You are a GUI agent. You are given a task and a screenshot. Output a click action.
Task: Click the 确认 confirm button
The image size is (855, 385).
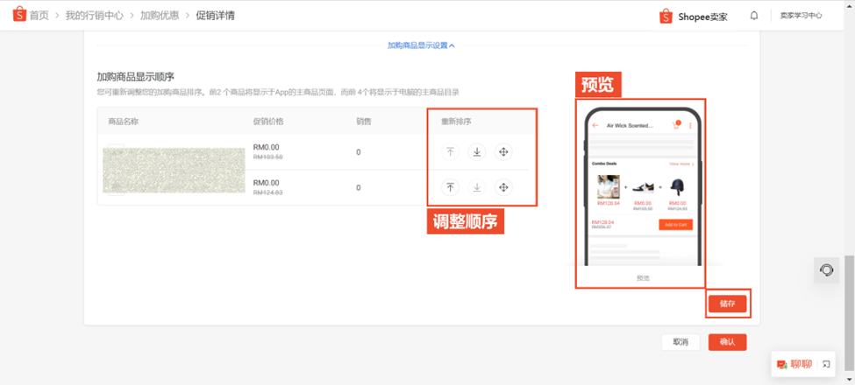[x=727, y=342]
